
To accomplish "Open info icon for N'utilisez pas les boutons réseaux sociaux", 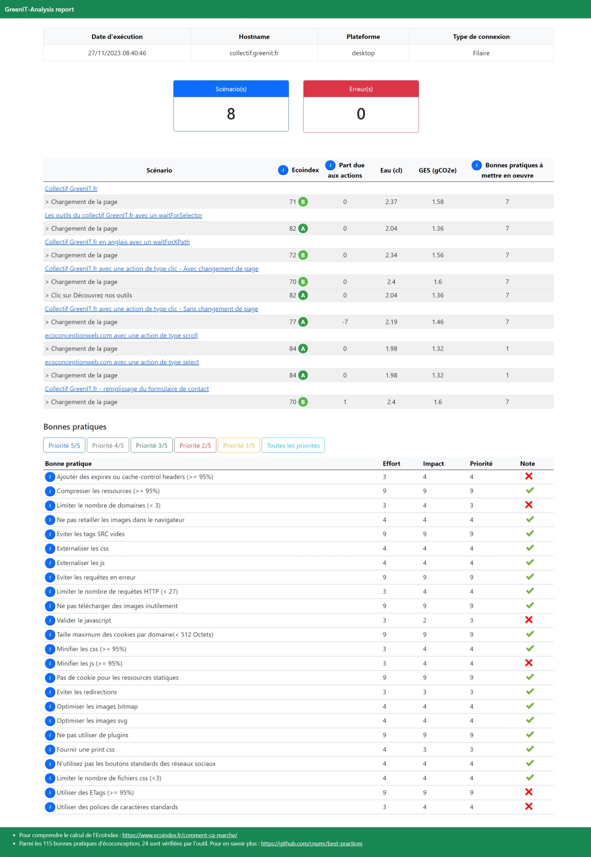I will [x=50, y=764].
